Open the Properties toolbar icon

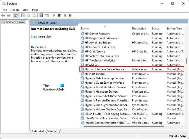pos(23,15)
